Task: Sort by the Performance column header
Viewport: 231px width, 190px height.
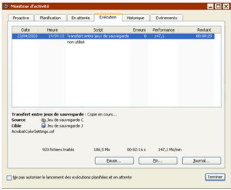Action: [x=163, y=30]
